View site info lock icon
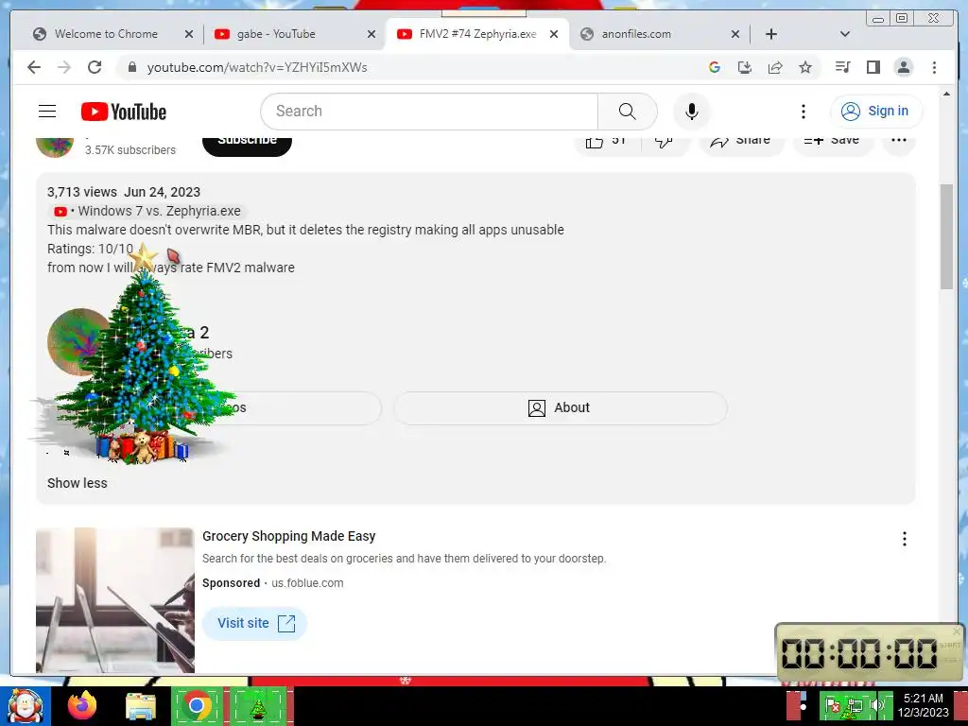968x726 pixels. pos(131,67)
